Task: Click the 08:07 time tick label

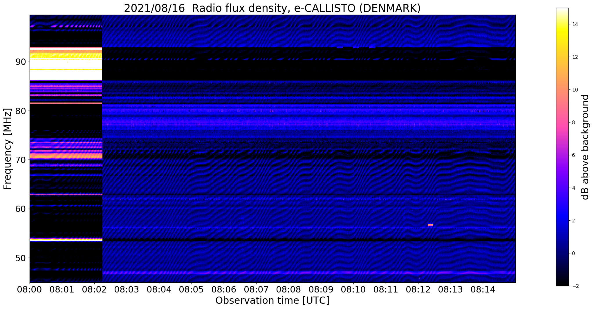Action: (256, 289)
